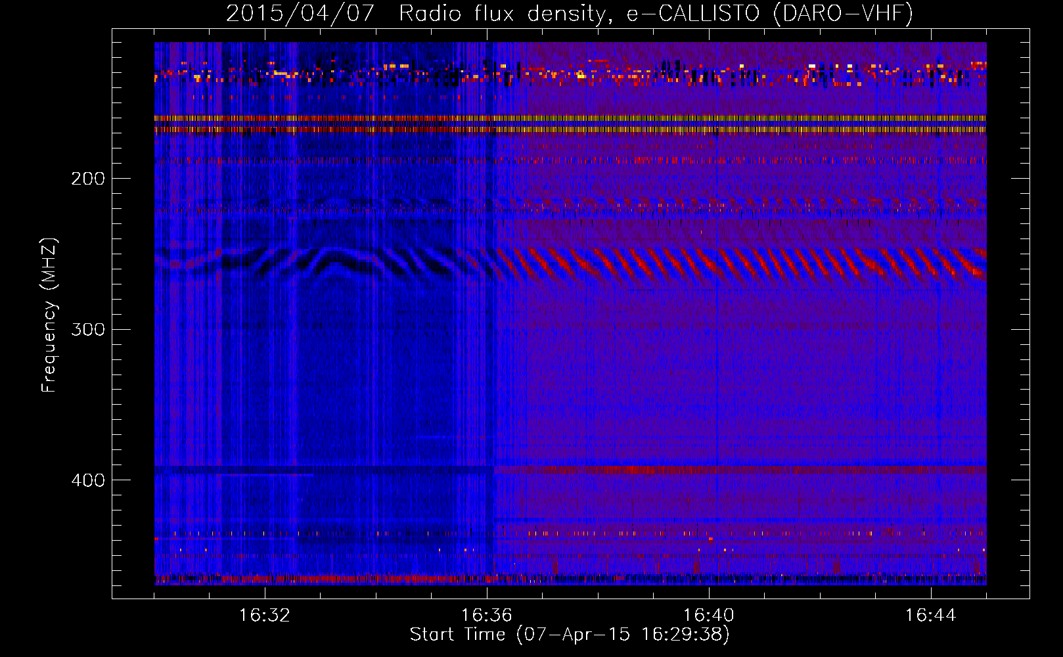This screenshot has height=657, width=1063.
Task: Click the 'Radio flux density' title text
Action: click(501, 14)
